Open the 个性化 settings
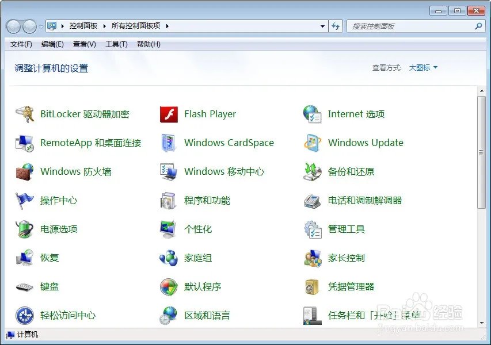The height and width of the screenshot is (345, 491). tap(199, 229)
